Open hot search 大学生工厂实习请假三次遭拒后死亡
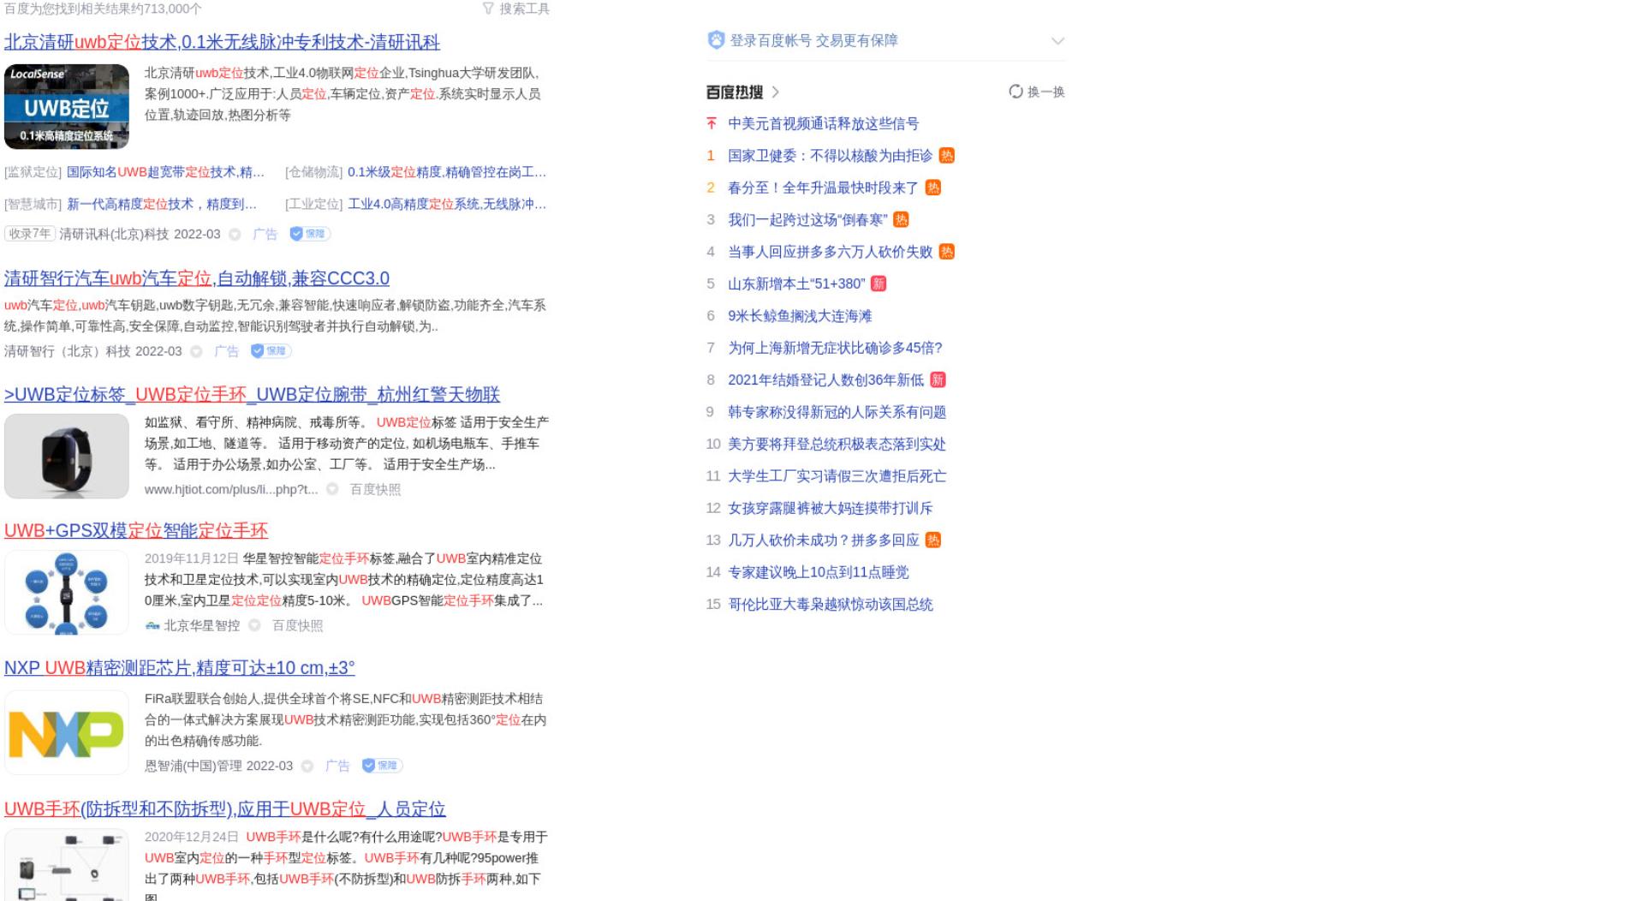1644x901 pixels. point(837,476)
